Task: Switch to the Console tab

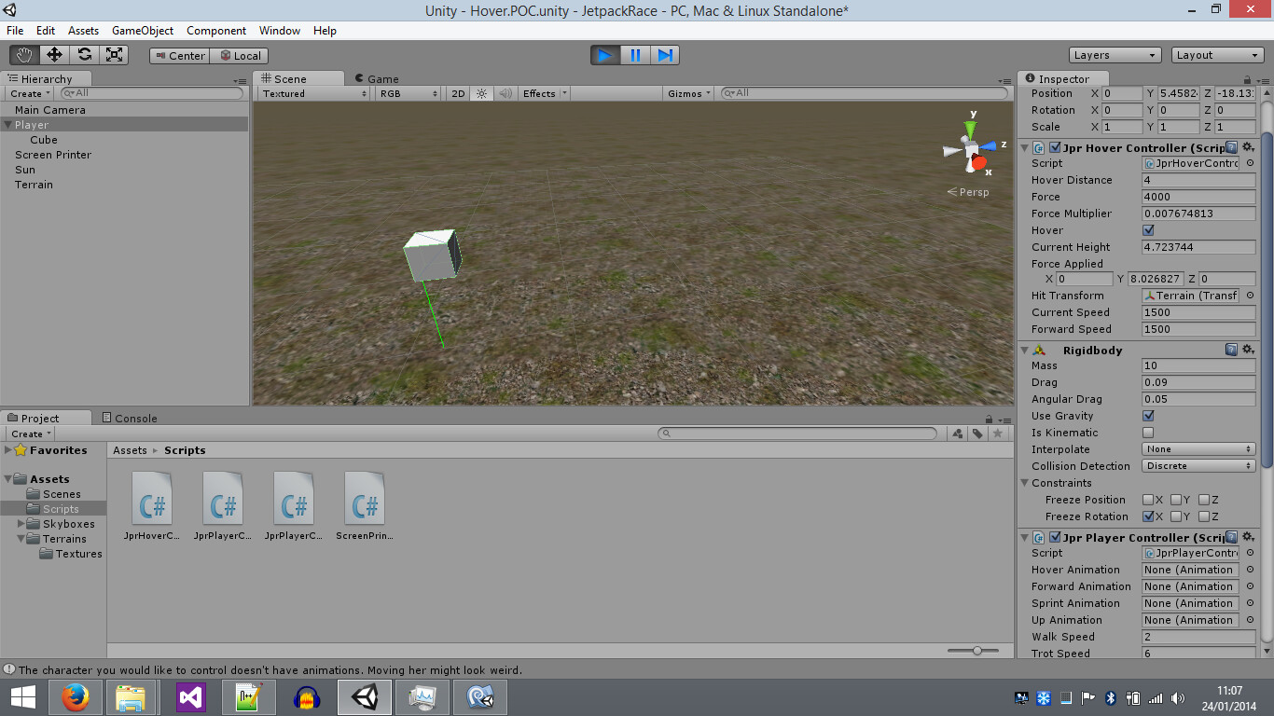Action: (129, 418)
